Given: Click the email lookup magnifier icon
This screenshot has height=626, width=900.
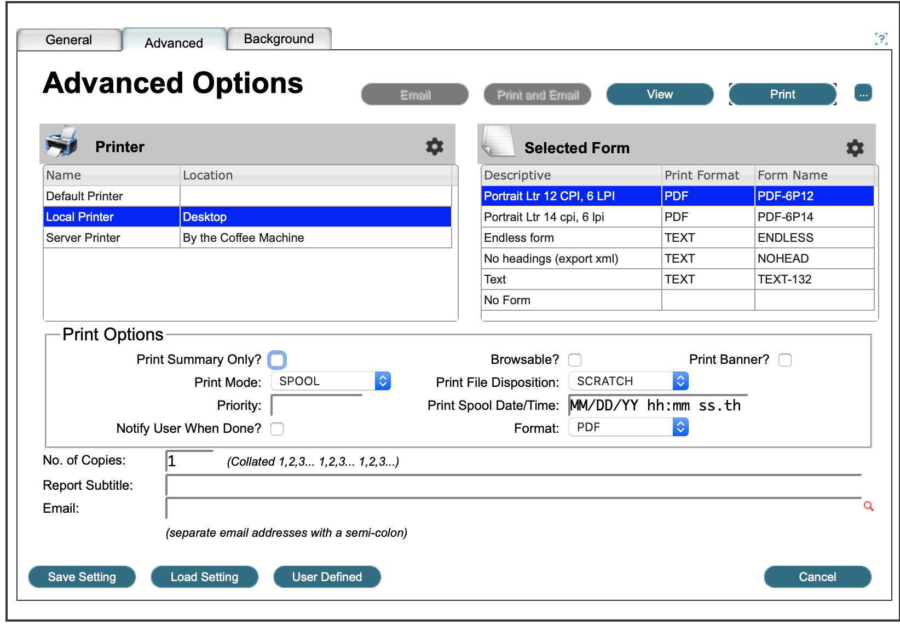Looking at the screenshot, I should 868,506.
